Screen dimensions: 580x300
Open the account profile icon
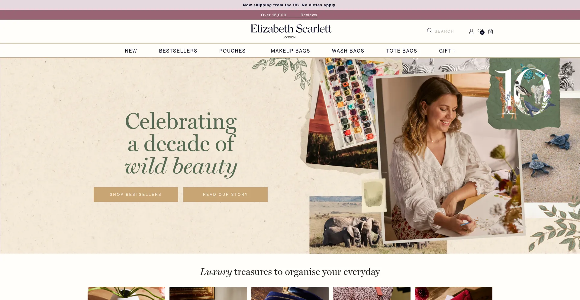pyautogui.click(x=471, y=31)
